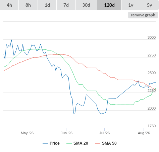Click the May '26 axis label
Viewport: 159px width, 152px height.
tap(27, 133)
